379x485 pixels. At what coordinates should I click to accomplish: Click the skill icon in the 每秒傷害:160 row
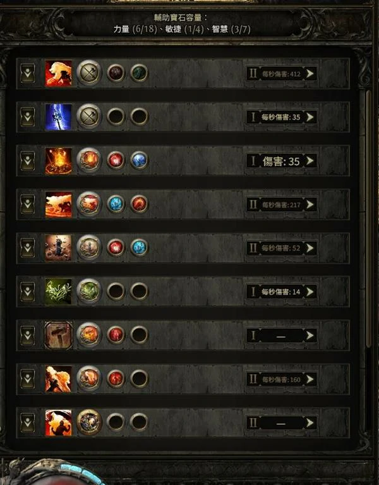(x=59, y=379)
